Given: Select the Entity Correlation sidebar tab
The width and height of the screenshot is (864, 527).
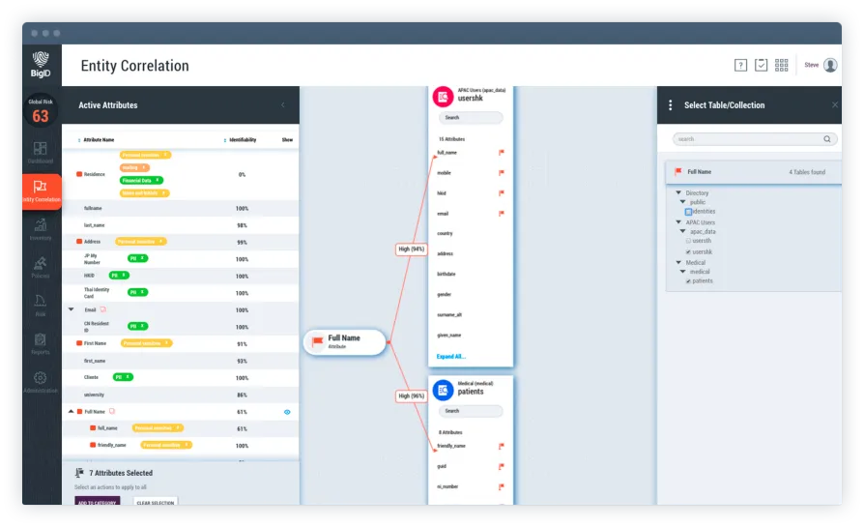Looking at the screenshot, I should pos(41,190).
